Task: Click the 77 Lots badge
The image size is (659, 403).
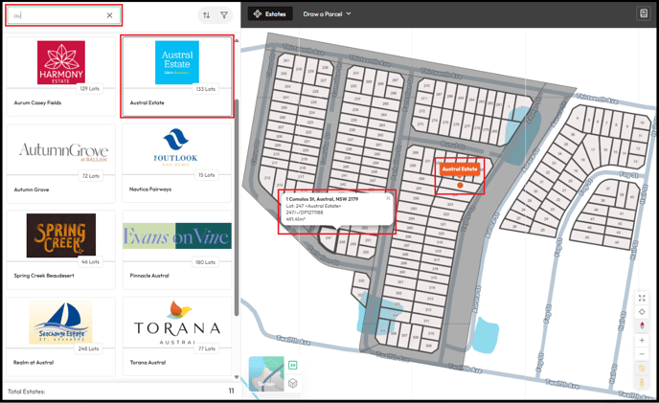Action: pyautogui.click(x=206, y=348)
